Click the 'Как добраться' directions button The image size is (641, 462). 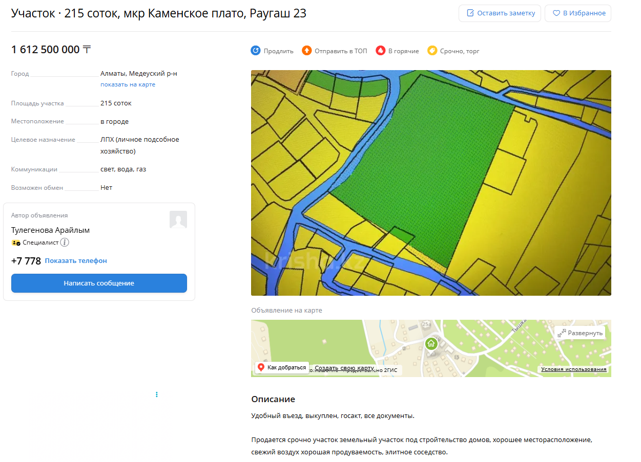(282, 367)
